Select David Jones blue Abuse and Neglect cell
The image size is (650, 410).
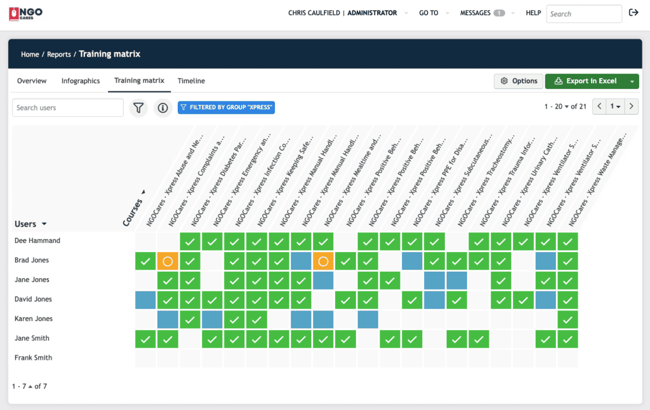(145, 300)
